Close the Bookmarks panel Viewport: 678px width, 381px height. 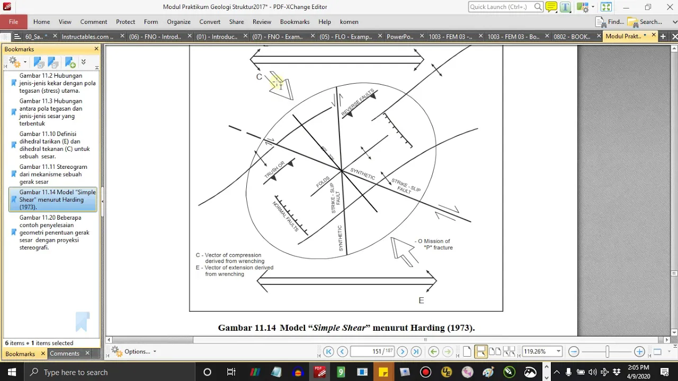click(x=96, y=49)
